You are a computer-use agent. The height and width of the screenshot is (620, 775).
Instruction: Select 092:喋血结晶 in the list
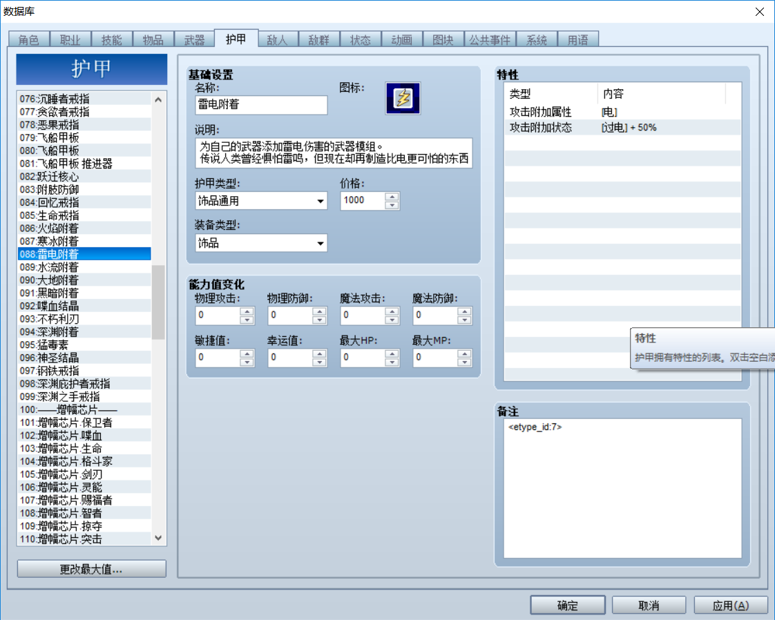84,306
